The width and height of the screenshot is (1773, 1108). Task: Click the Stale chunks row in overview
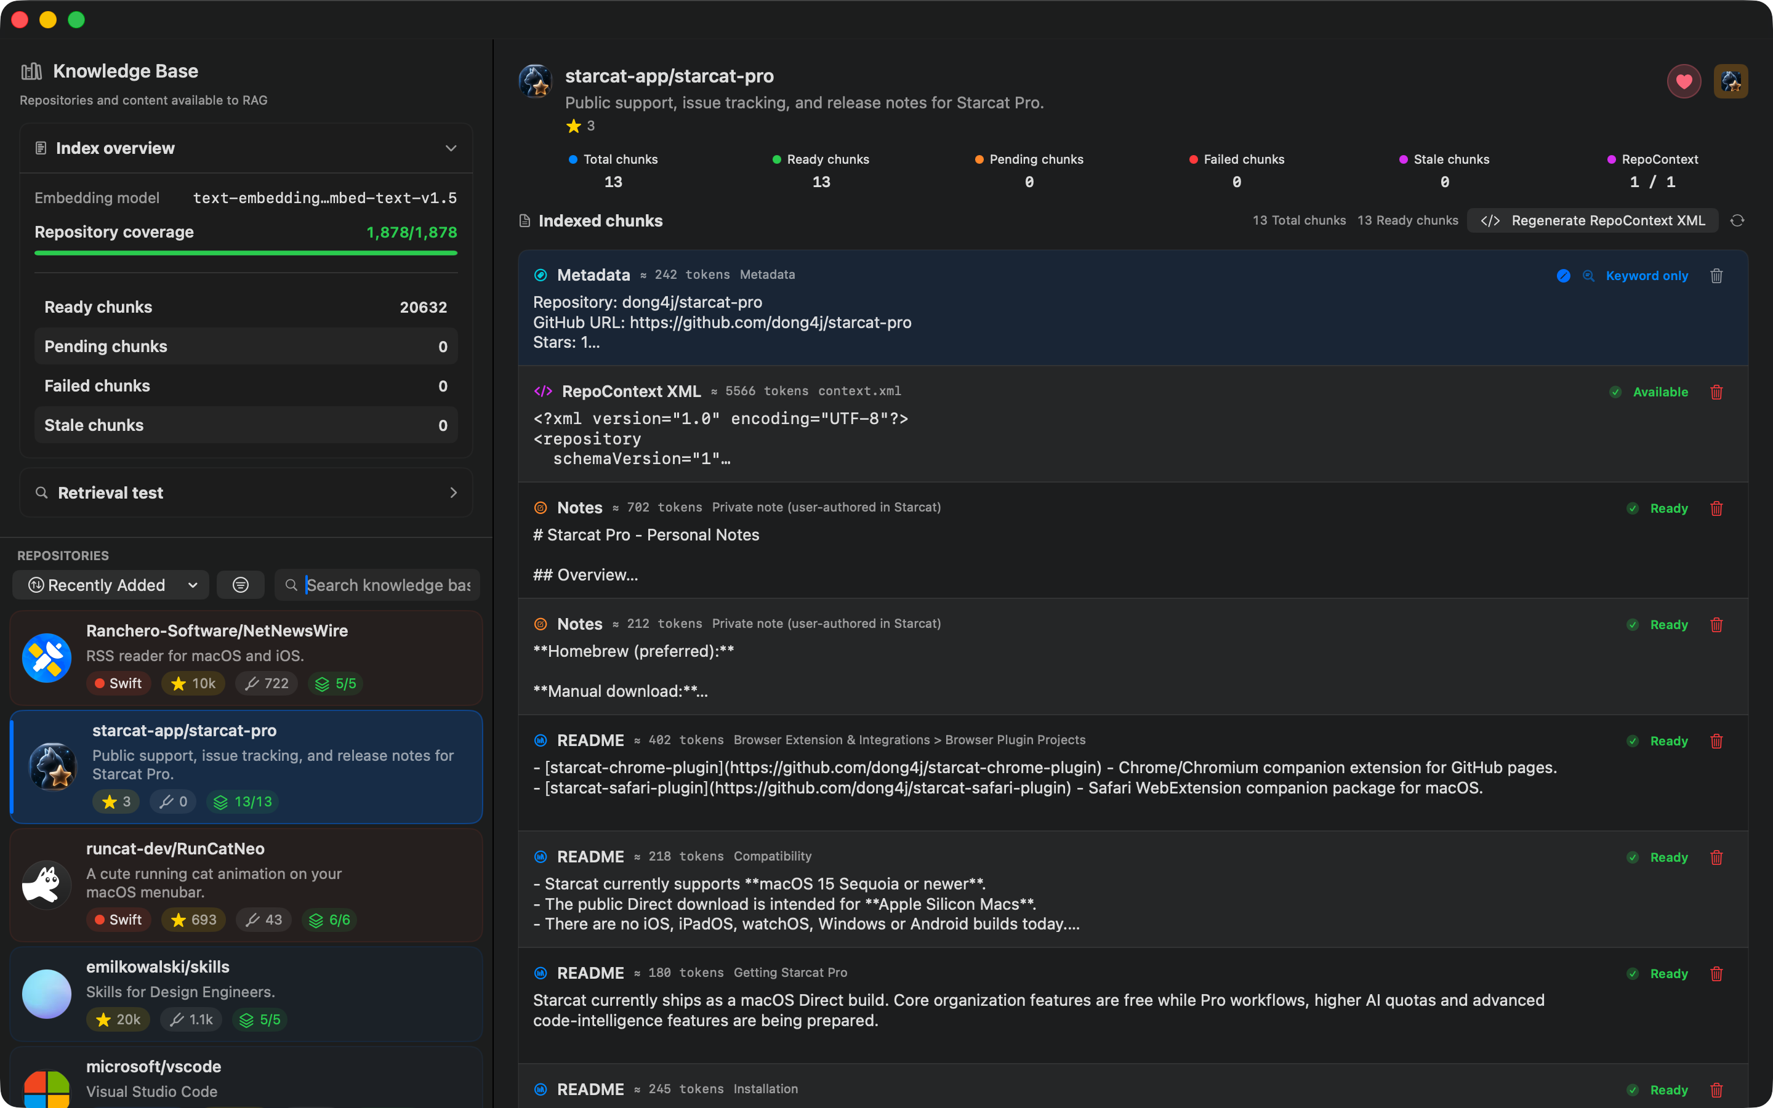pos(246,425)
